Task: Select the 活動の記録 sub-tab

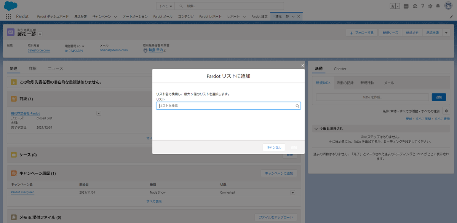Action: click(345, 83)
